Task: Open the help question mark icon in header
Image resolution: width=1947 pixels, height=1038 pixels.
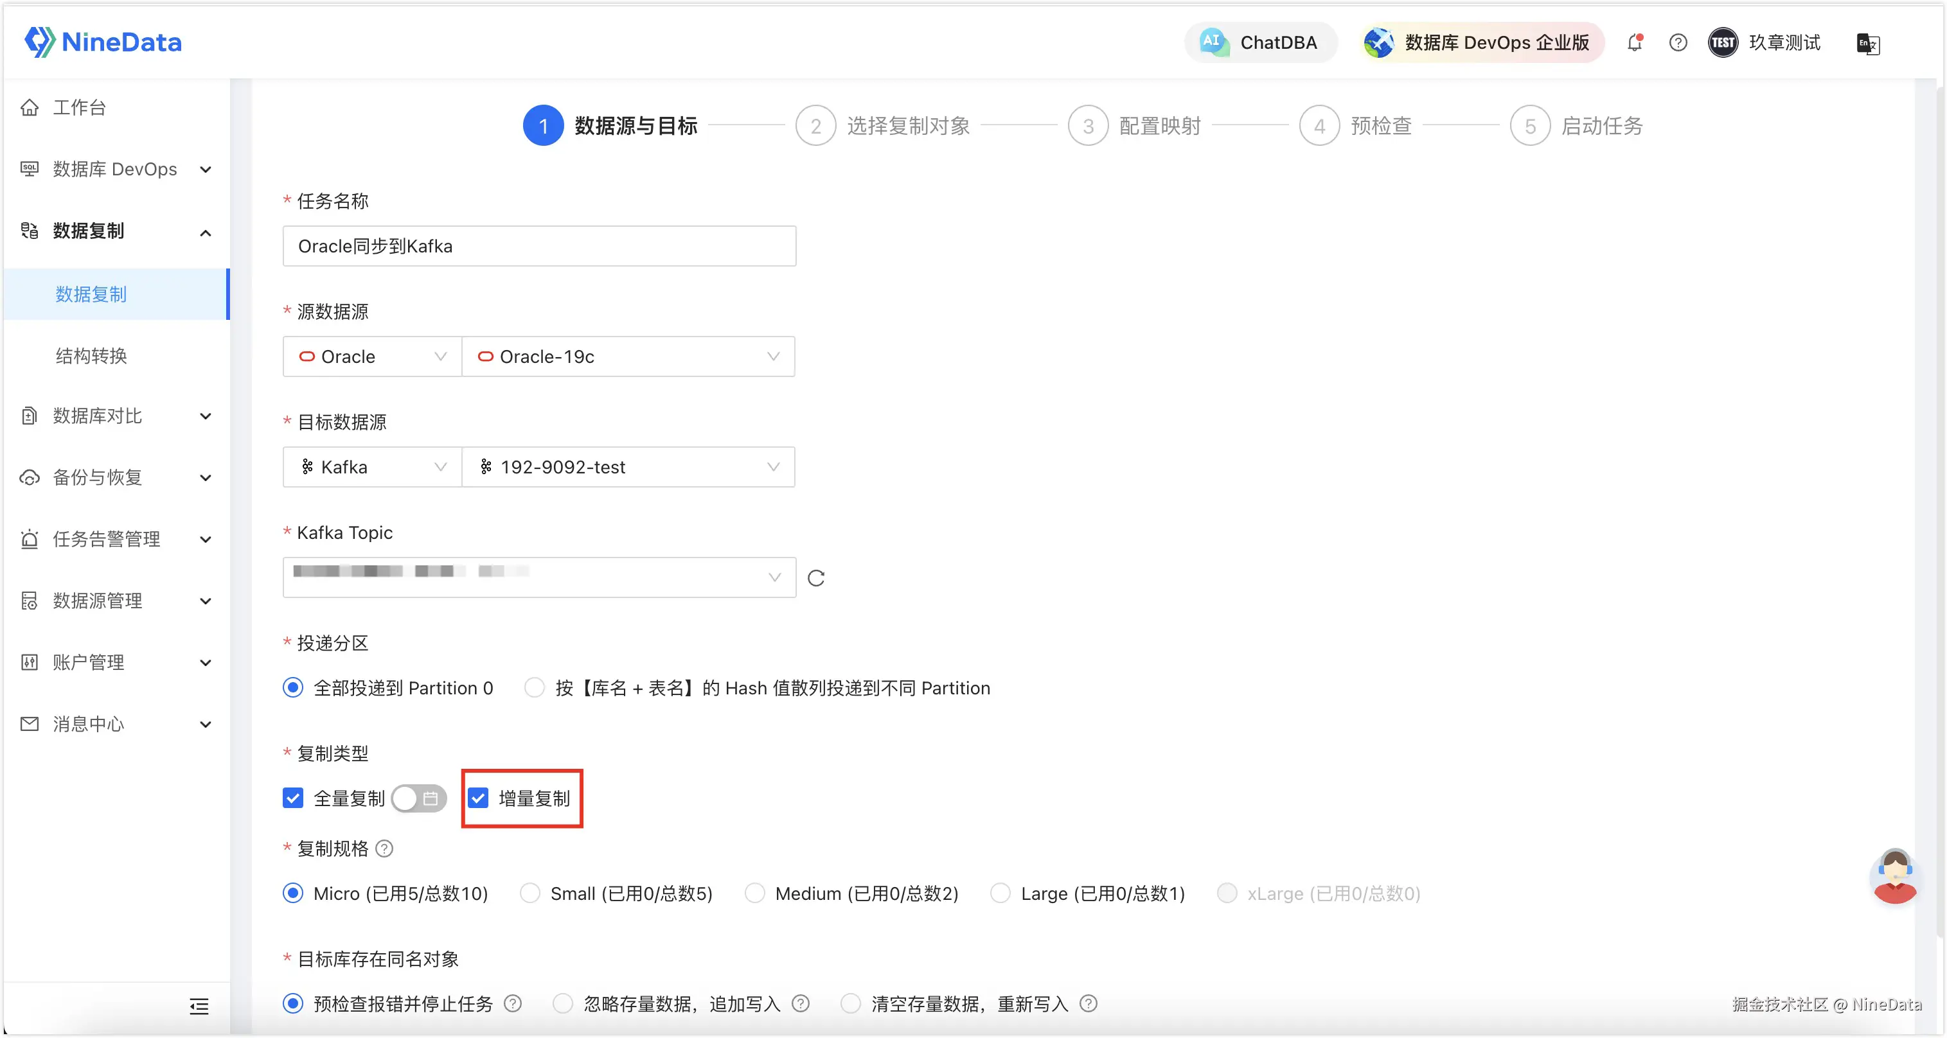Action: 1677,43
